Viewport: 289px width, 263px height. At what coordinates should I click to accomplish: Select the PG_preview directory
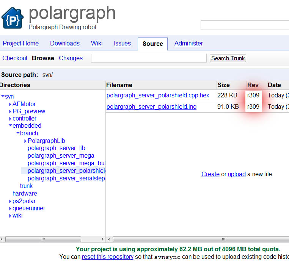pyautogui.click(x=29, y=111)
